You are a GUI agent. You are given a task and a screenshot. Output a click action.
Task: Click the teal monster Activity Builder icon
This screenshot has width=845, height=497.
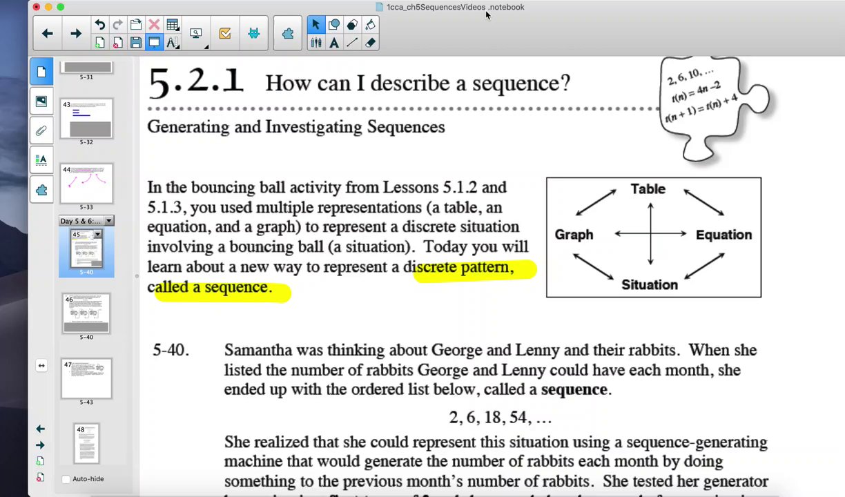pyautogui.click(x=254, y=33)
